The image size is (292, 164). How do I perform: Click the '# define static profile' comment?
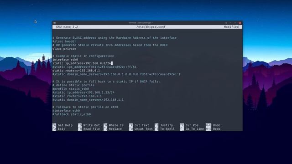[x=73, y=85]
